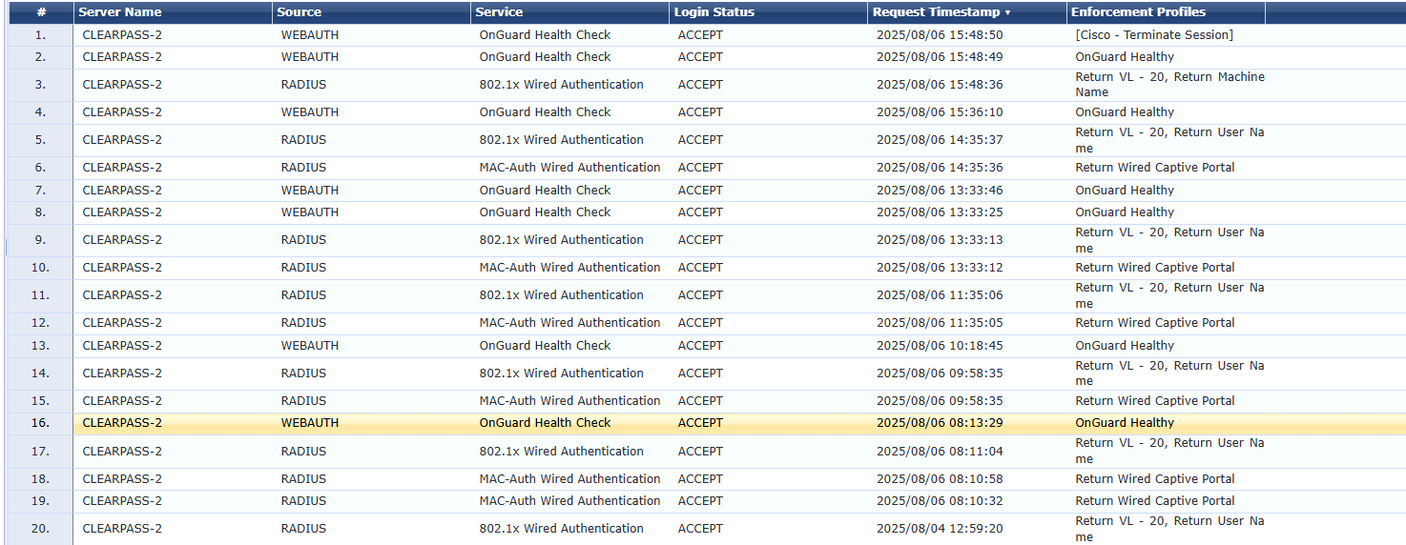Open request with timestamp 2025/08/06 08:11:04

(x=940, y=452)
